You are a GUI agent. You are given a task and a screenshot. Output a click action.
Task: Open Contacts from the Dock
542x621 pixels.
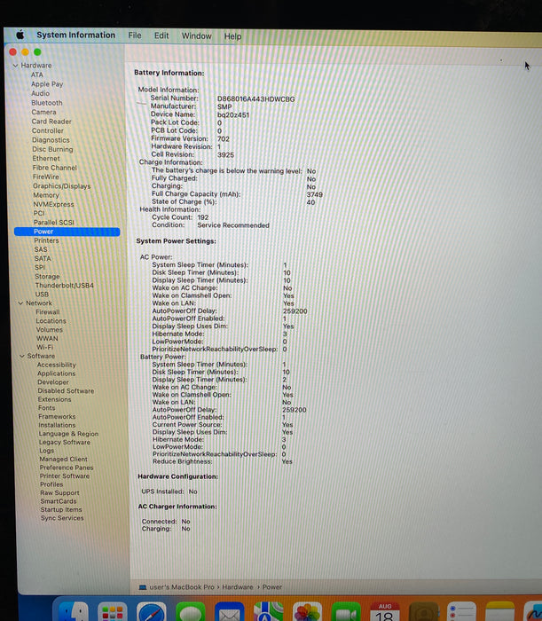point(424,611)
